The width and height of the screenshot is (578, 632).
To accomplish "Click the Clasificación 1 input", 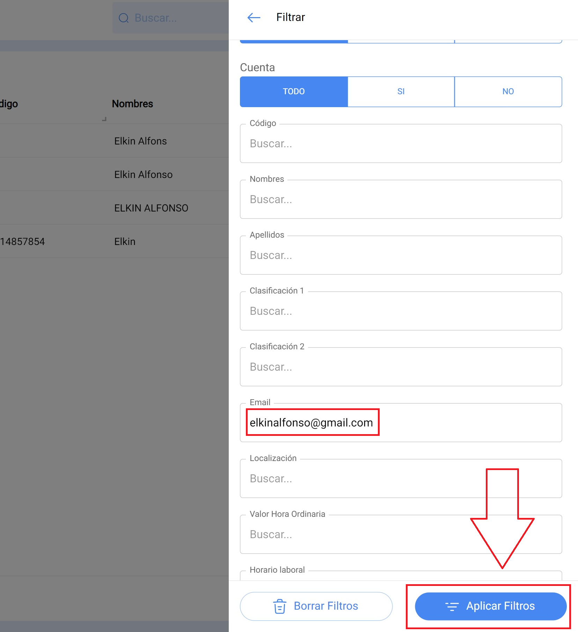I will 401,311.
